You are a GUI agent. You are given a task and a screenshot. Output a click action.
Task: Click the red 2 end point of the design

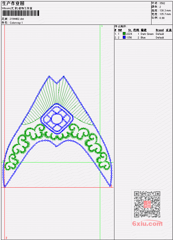point(111,186)
